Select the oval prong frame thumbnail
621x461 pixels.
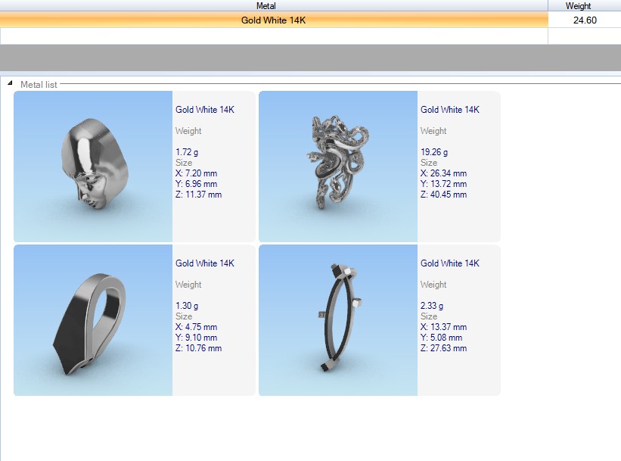pyautogui.click(x=338, y=320)
